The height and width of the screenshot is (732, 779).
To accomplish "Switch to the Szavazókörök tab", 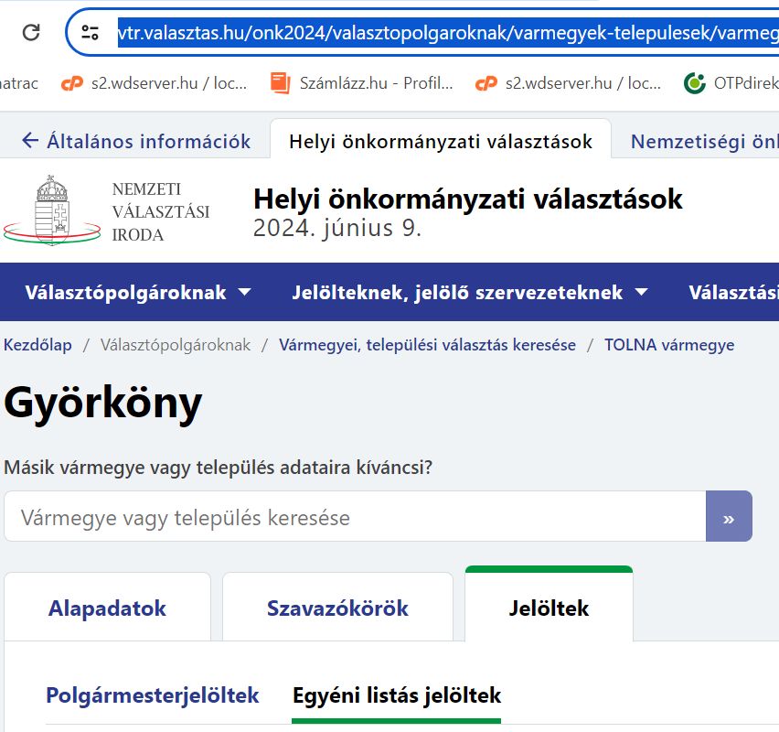I will pos(337,608).
